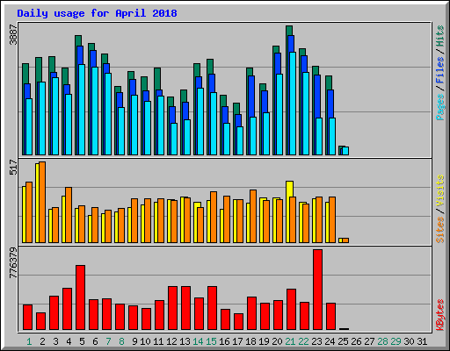
Task: Select day 24 on the x-axis
Action: click(x=330, y=341)
